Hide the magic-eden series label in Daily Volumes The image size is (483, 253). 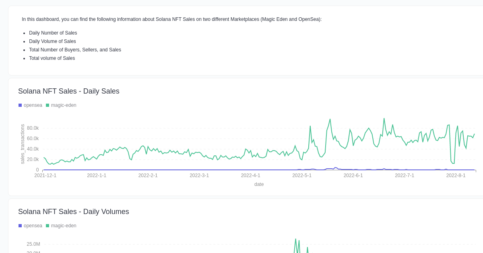point(64,226)
